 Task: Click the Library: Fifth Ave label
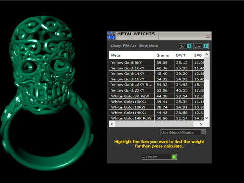tap(134, 46)
